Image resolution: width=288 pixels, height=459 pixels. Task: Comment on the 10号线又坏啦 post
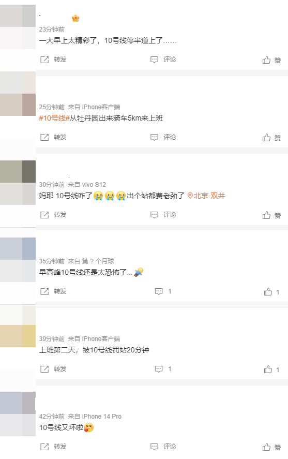[x=163, y=447]
